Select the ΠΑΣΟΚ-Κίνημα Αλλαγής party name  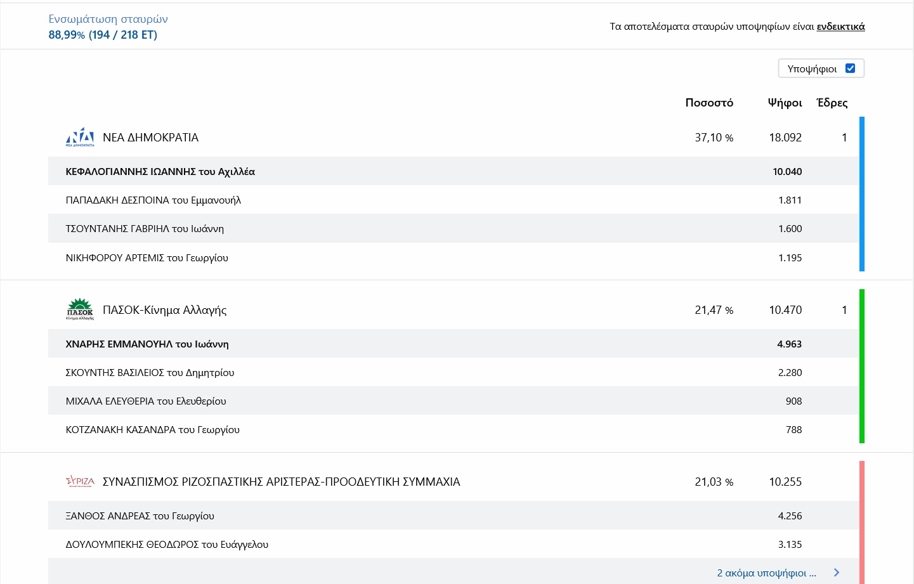pos(164,310)
